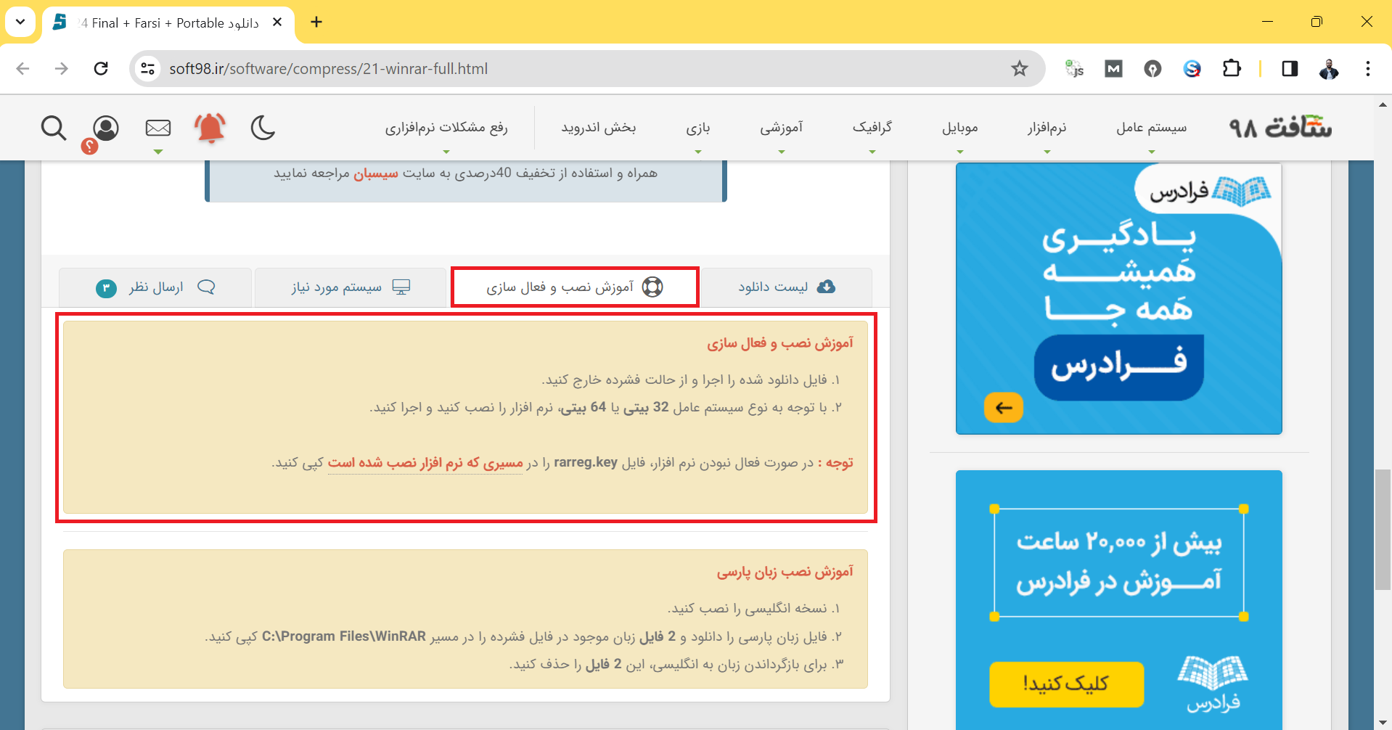This screenshot has width=1392, height=730.
Task: Click the Faradars logo in lower ad
Action: coord(1213,684)
